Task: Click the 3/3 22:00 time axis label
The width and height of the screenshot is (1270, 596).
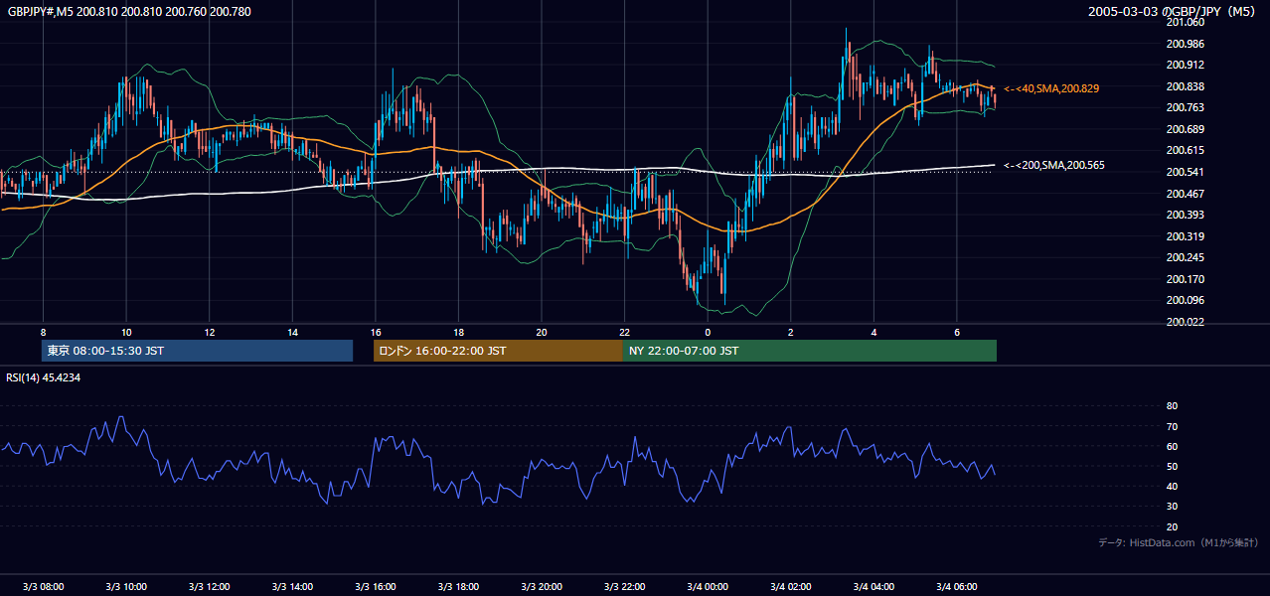Action: pyautogui.click(x=624, y=587)
